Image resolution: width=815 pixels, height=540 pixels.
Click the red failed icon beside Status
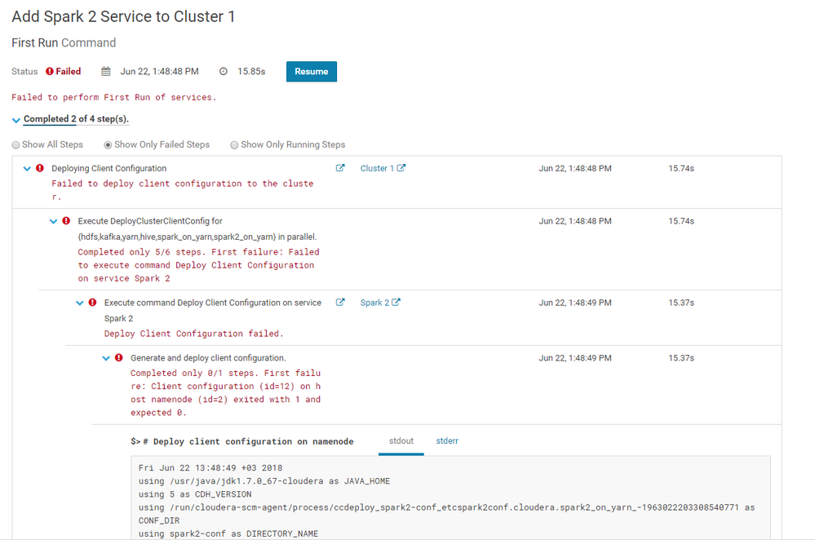[x=50, y=72]
